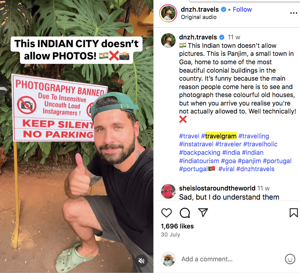Share the post with the paper plane icon
Viewport: 300px width, 273px height.
(x=203, y=213)
